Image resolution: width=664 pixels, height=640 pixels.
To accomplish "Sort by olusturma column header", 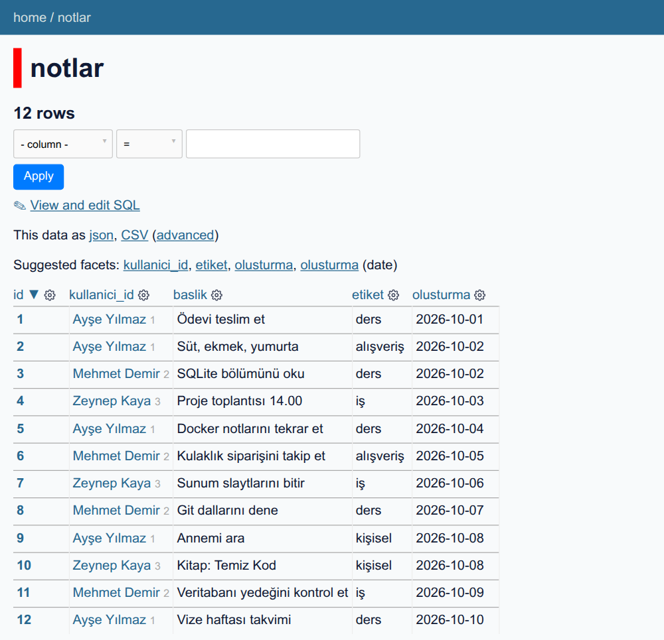I will (x=442, y=295).
